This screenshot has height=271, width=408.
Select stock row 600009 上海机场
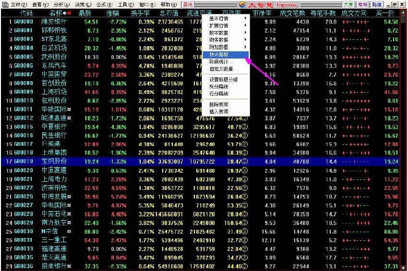[201, 92]
